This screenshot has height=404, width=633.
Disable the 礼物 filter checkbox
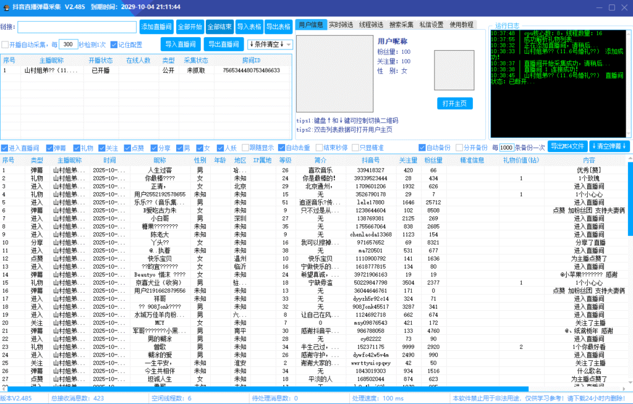[77, 148]
